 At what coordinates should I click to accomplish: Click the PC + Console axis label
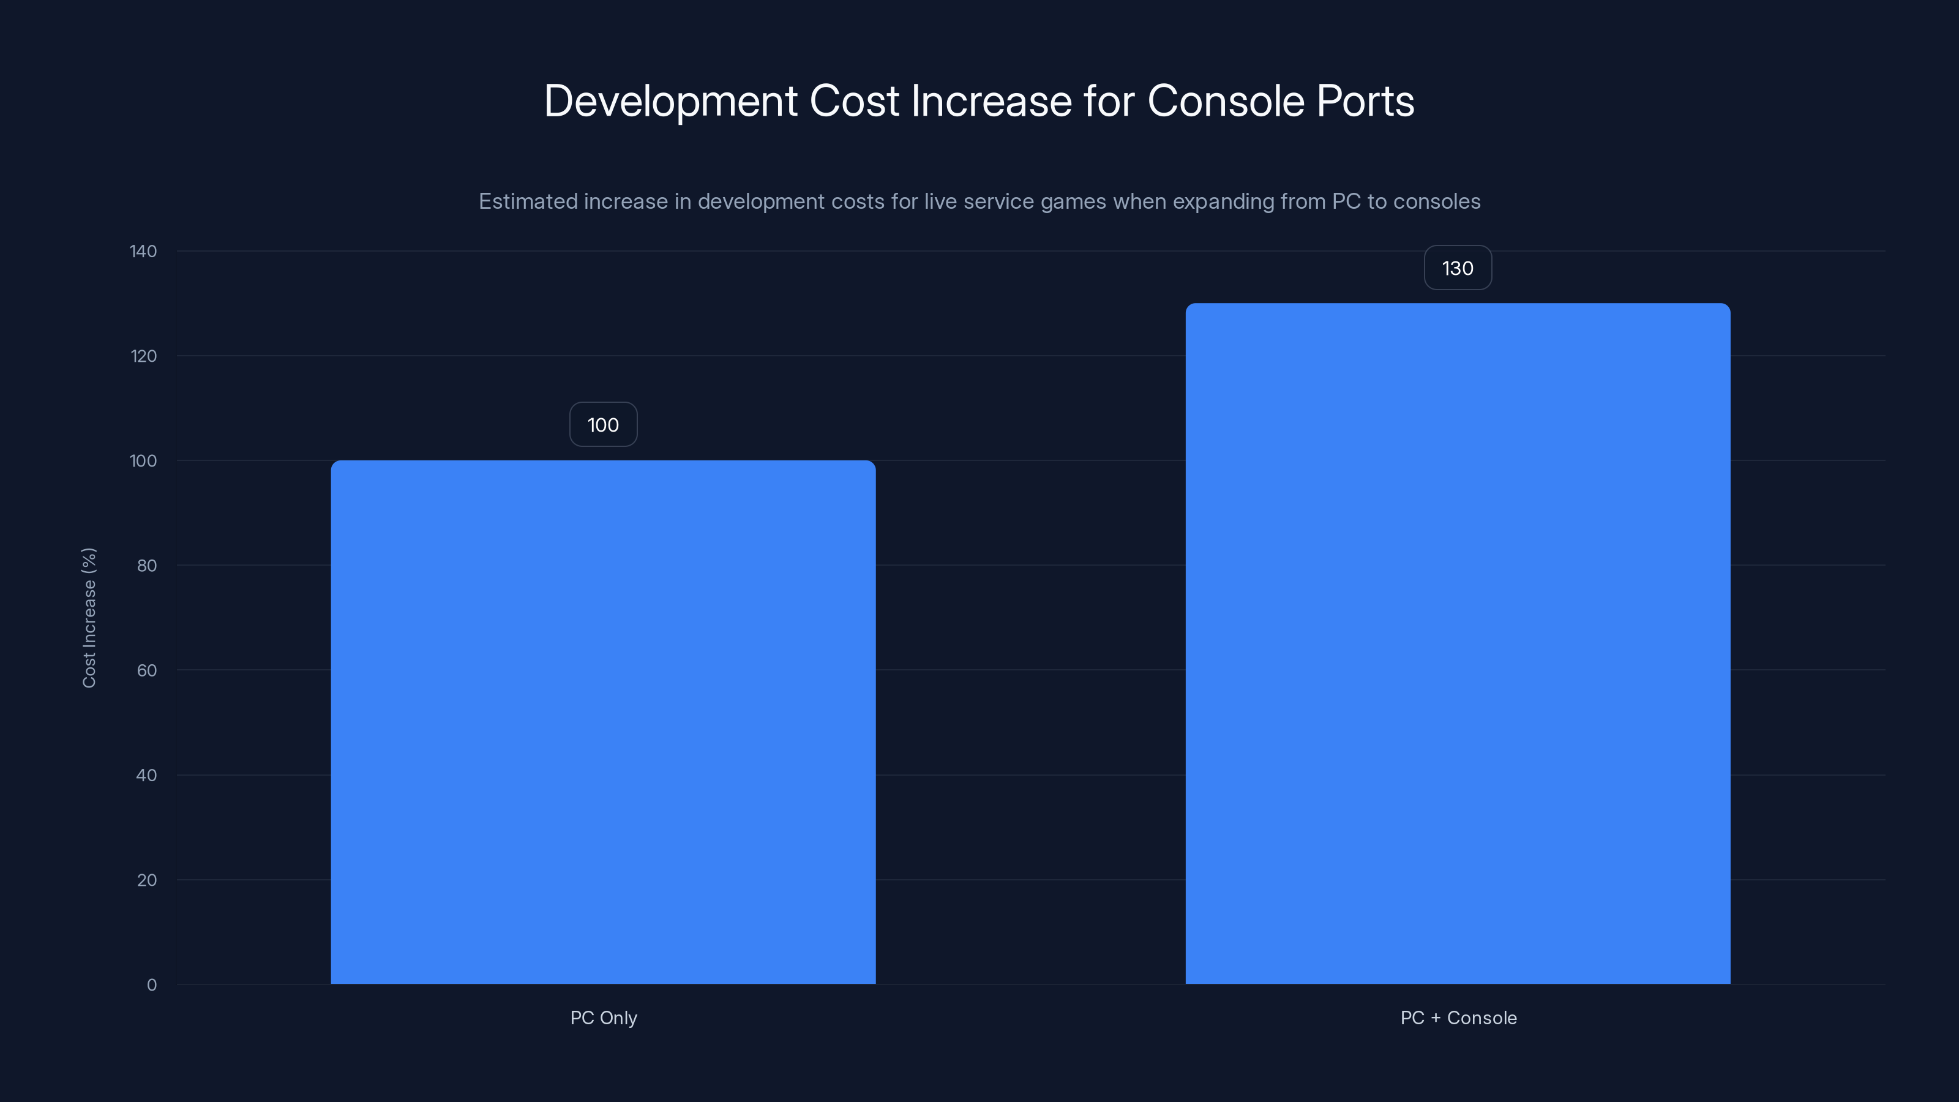1458,1018
